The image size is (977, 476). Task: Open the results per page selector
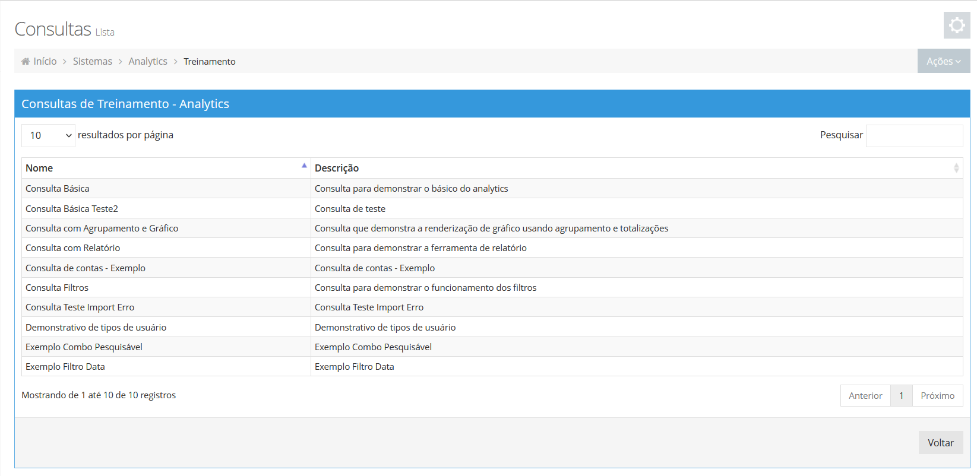[x=48, y=135]
